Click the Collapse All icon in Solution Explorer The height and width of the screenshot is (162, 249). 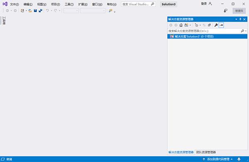[209, 25]
